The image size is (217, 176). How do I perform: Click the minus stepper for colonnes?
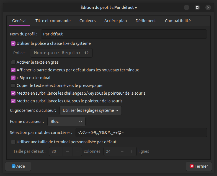point(68,151)
